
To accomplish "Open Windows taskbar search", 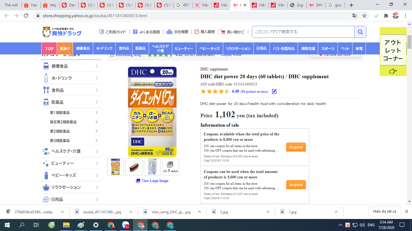I will [22, 225].
